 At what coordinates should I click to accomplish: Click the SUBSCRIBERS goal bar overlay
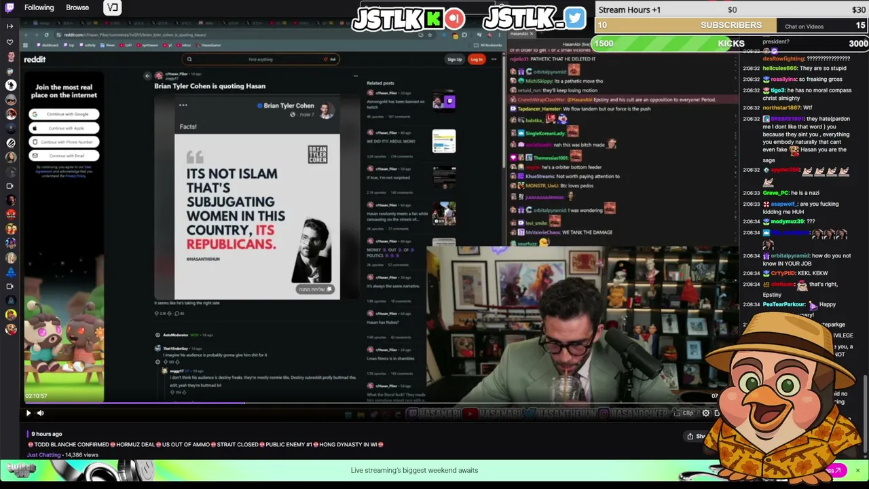pyautogui.click(x=731, y=25)
